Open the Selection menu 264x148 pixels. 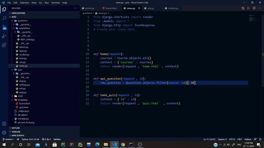(x=24, y=3)
